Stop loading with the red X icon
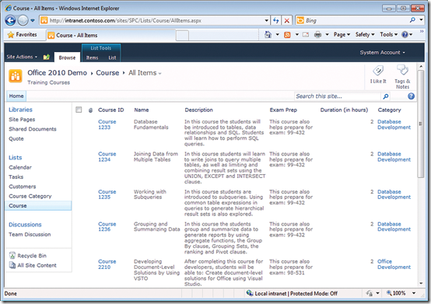This screenshot has width=431, height=304. pos(287,20)
